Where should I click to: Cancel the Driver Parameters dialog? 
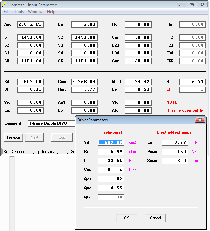(155, 218)
